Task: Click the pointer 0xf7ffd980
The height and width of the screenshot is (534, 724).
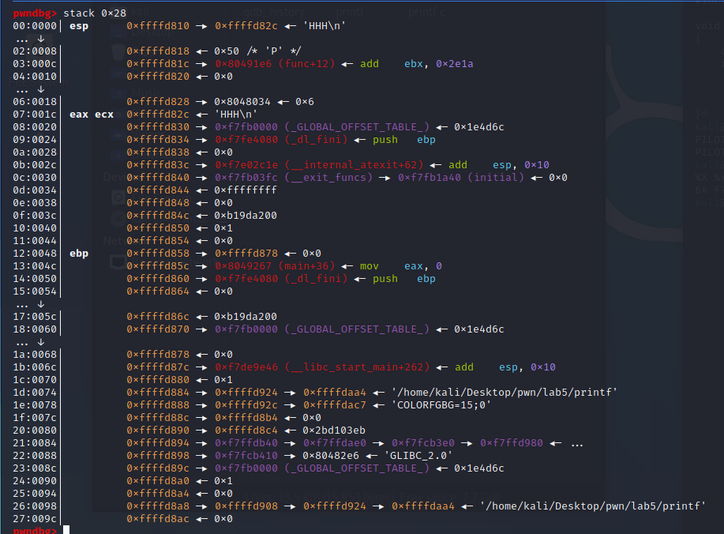Action: [512, 443]
